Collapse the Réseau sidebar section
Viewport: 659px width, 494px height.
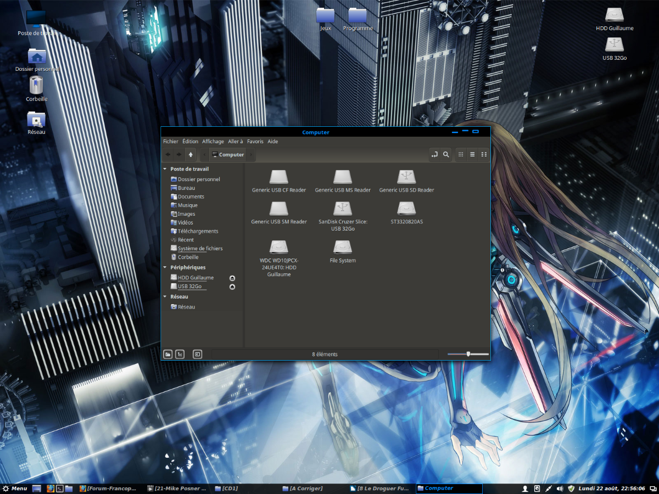(x=165, y=296)
